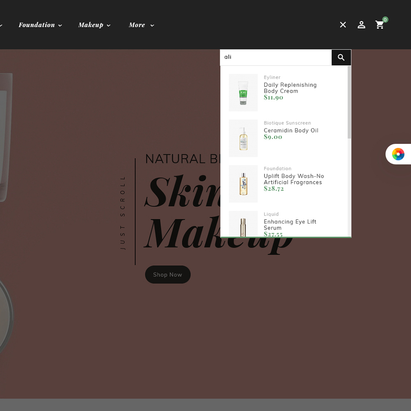Open Daily Replenishing Body Cream result

click(290, 88)
